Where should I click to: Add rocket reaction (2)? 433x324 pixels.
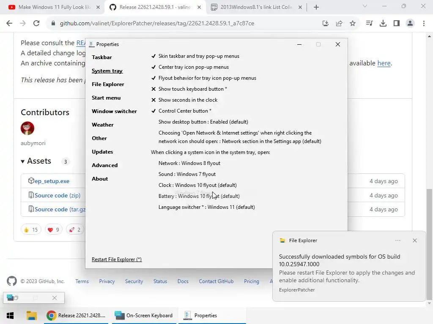coord(75,229)
